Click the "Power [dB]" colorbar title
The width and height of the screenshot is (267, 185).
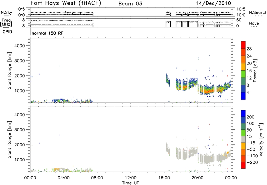pyautogui.click(x=255, y=70)
